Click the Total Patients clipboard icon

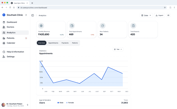click(133, 26)
